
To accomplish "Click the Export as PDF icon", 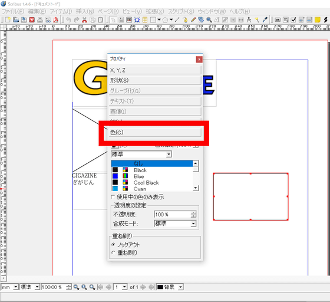I will point(56,20).
